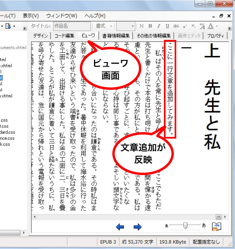Click large あ to increase font size

tap(204, 225)
